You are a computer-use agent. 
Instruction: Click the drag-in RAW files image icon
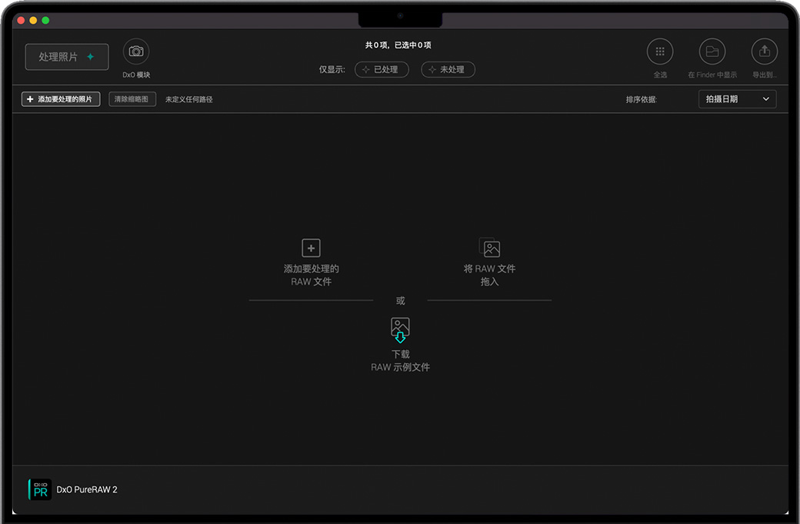(490, 248)
